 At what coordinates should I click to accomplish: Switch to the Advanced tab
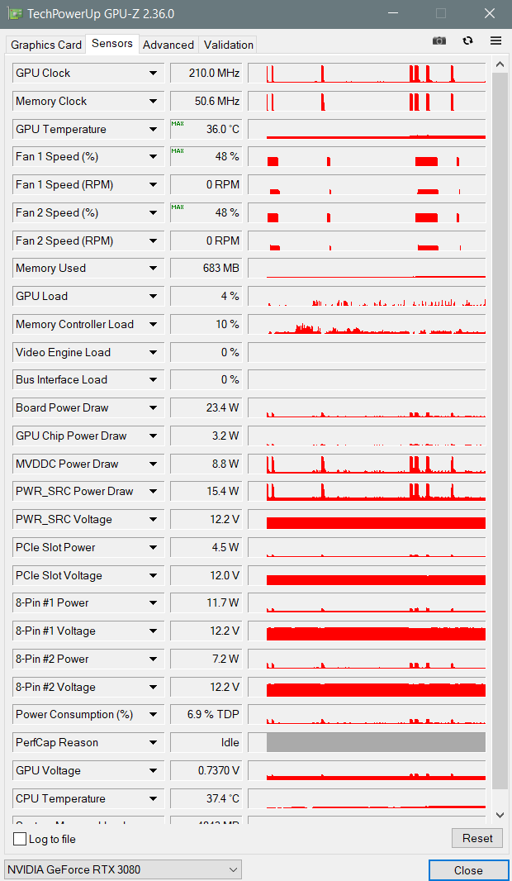(168, 45)
